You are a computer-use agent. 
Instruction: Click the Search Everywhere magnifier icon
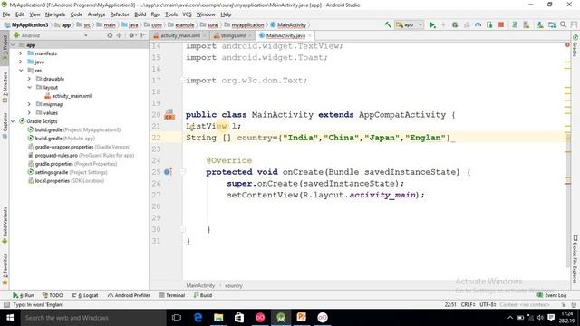[563, 24]
